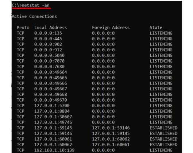
Task: Click the Local Address column header
Action: click(x=50, y=28)
